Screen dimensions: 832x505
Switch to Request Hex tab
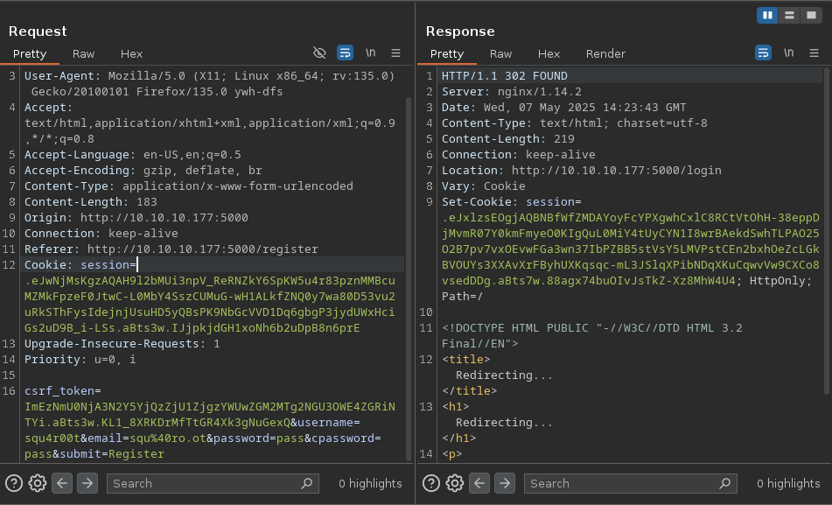coord(131,53)
